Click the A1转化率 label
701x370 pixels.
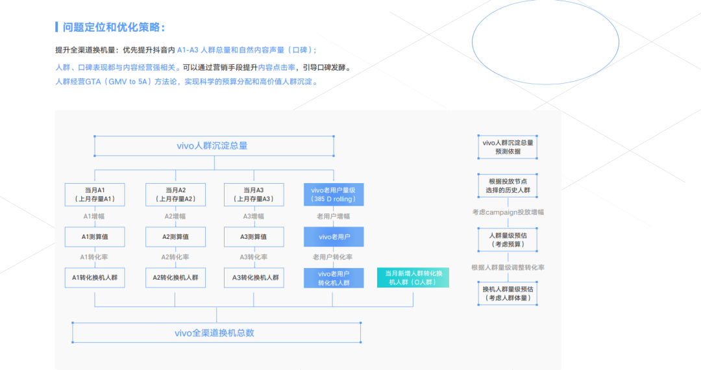coord(94,257)
